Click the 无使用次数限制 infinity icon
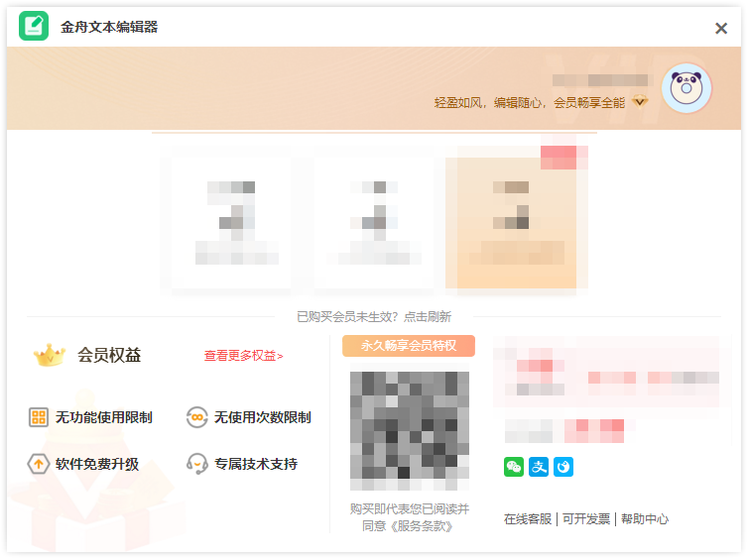 pyautogui.click(x=197, y=417)
